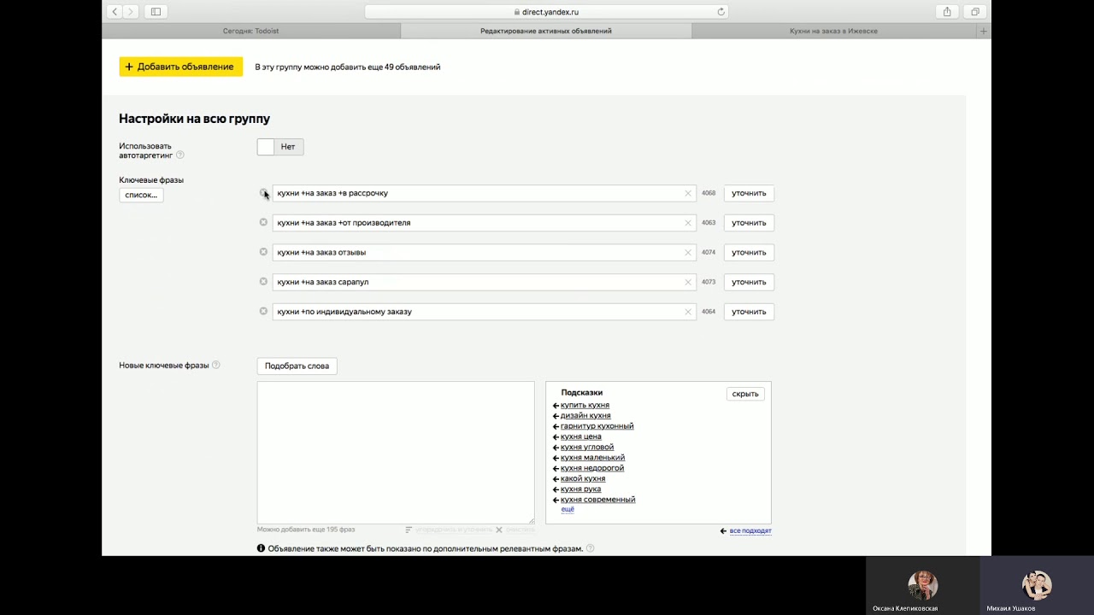Image resolution: width=1094 pixels, height=615 pixels.
Task: Expand more suggestions via 'ещё' link
Action: tap(568, 509)
